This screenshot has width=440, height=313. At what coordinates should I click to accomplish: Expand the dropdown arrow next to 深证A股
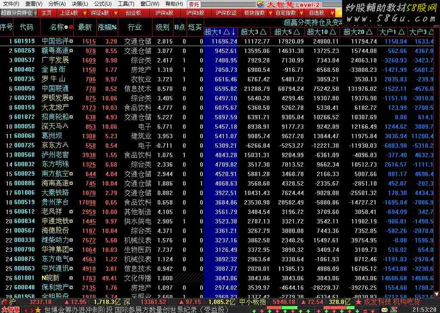click(x=115, y=13)
